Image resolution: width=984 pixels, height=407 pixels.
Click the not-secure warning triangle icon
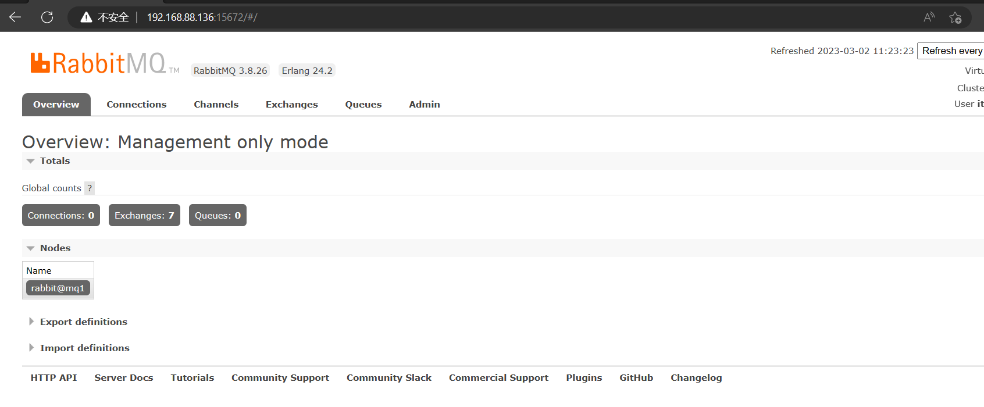tap(86, 17)
